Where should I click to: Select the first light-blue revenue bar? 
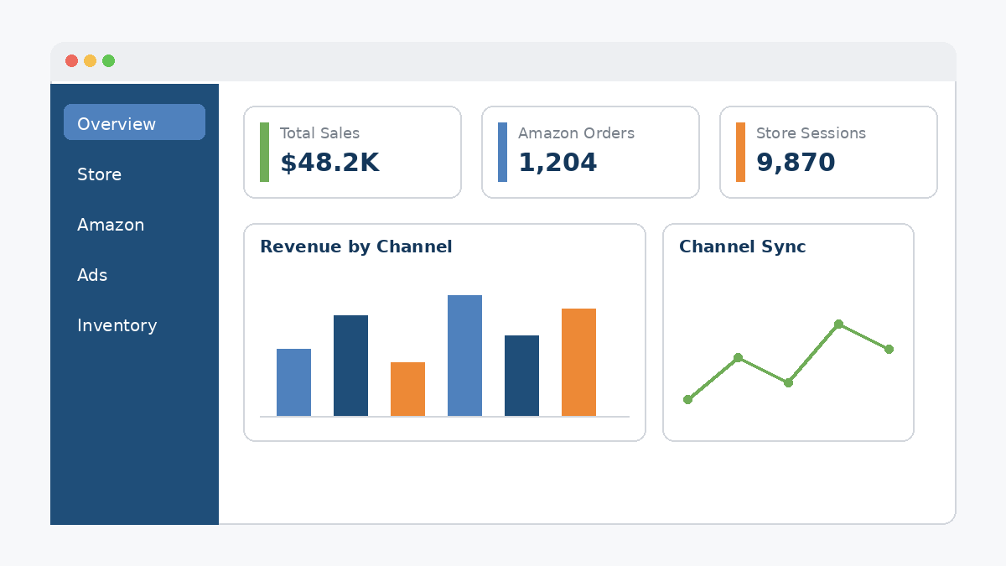pos(293,382)
